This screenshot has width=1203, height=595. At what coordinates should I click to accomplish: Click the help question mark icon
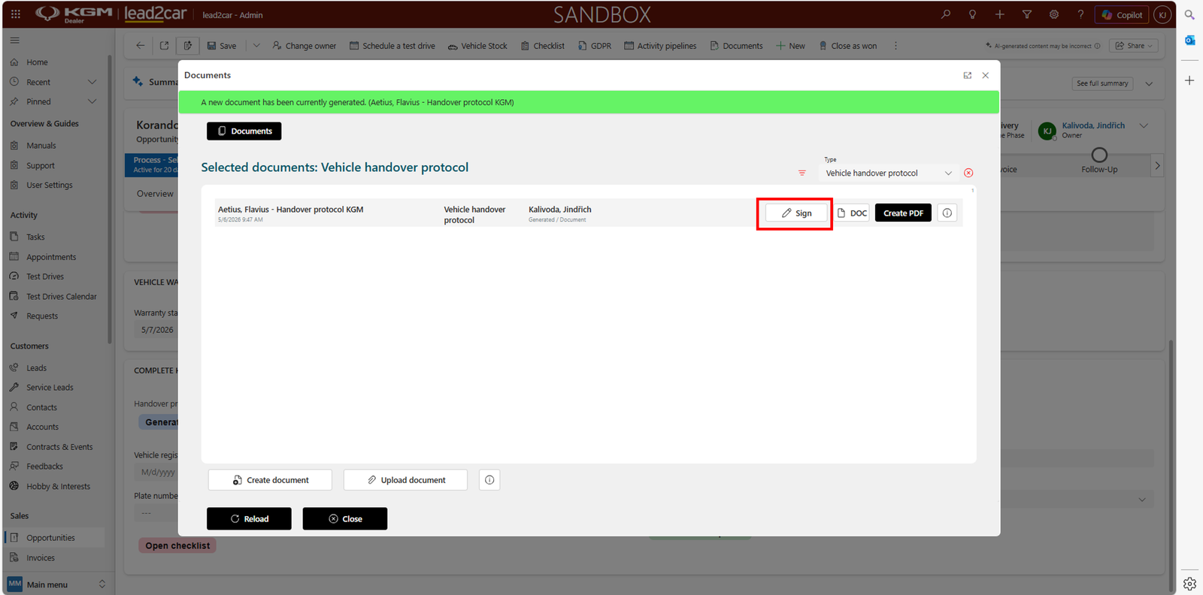[1080, 14]
